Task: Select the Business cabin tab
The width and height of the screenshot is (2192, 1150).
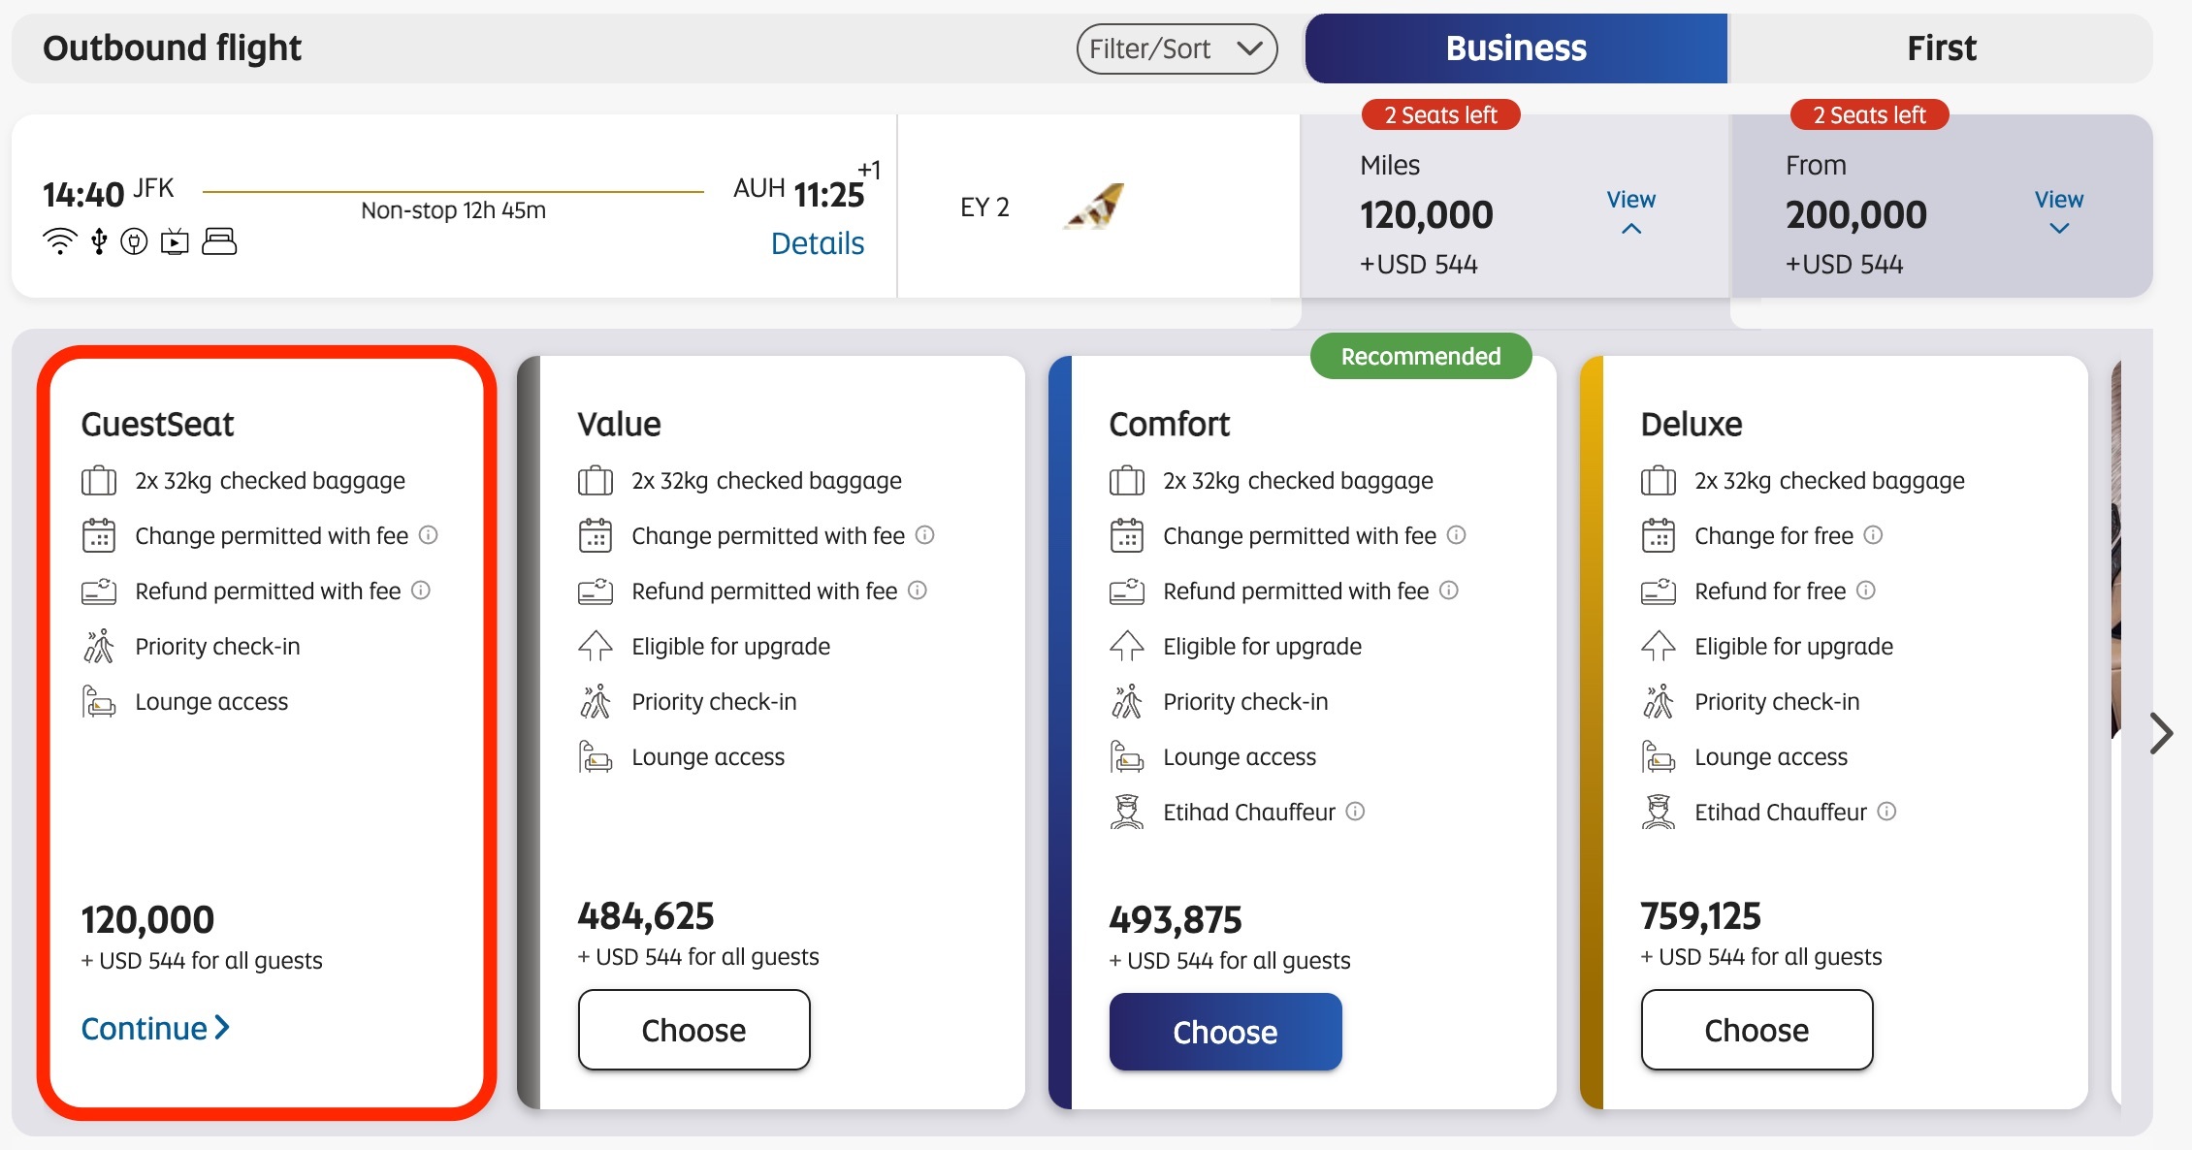Action: click(x=1515, y=48)
